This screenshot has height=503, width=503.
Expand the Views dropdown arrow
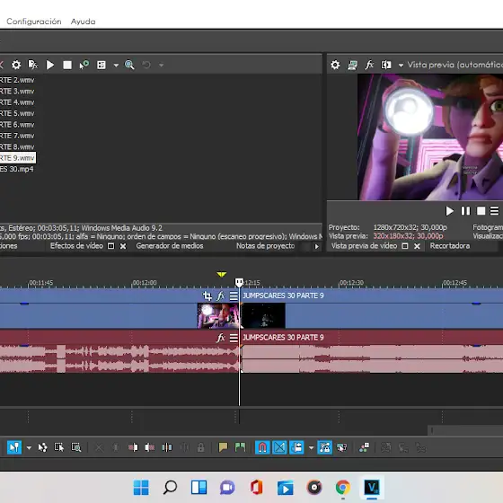116,66
